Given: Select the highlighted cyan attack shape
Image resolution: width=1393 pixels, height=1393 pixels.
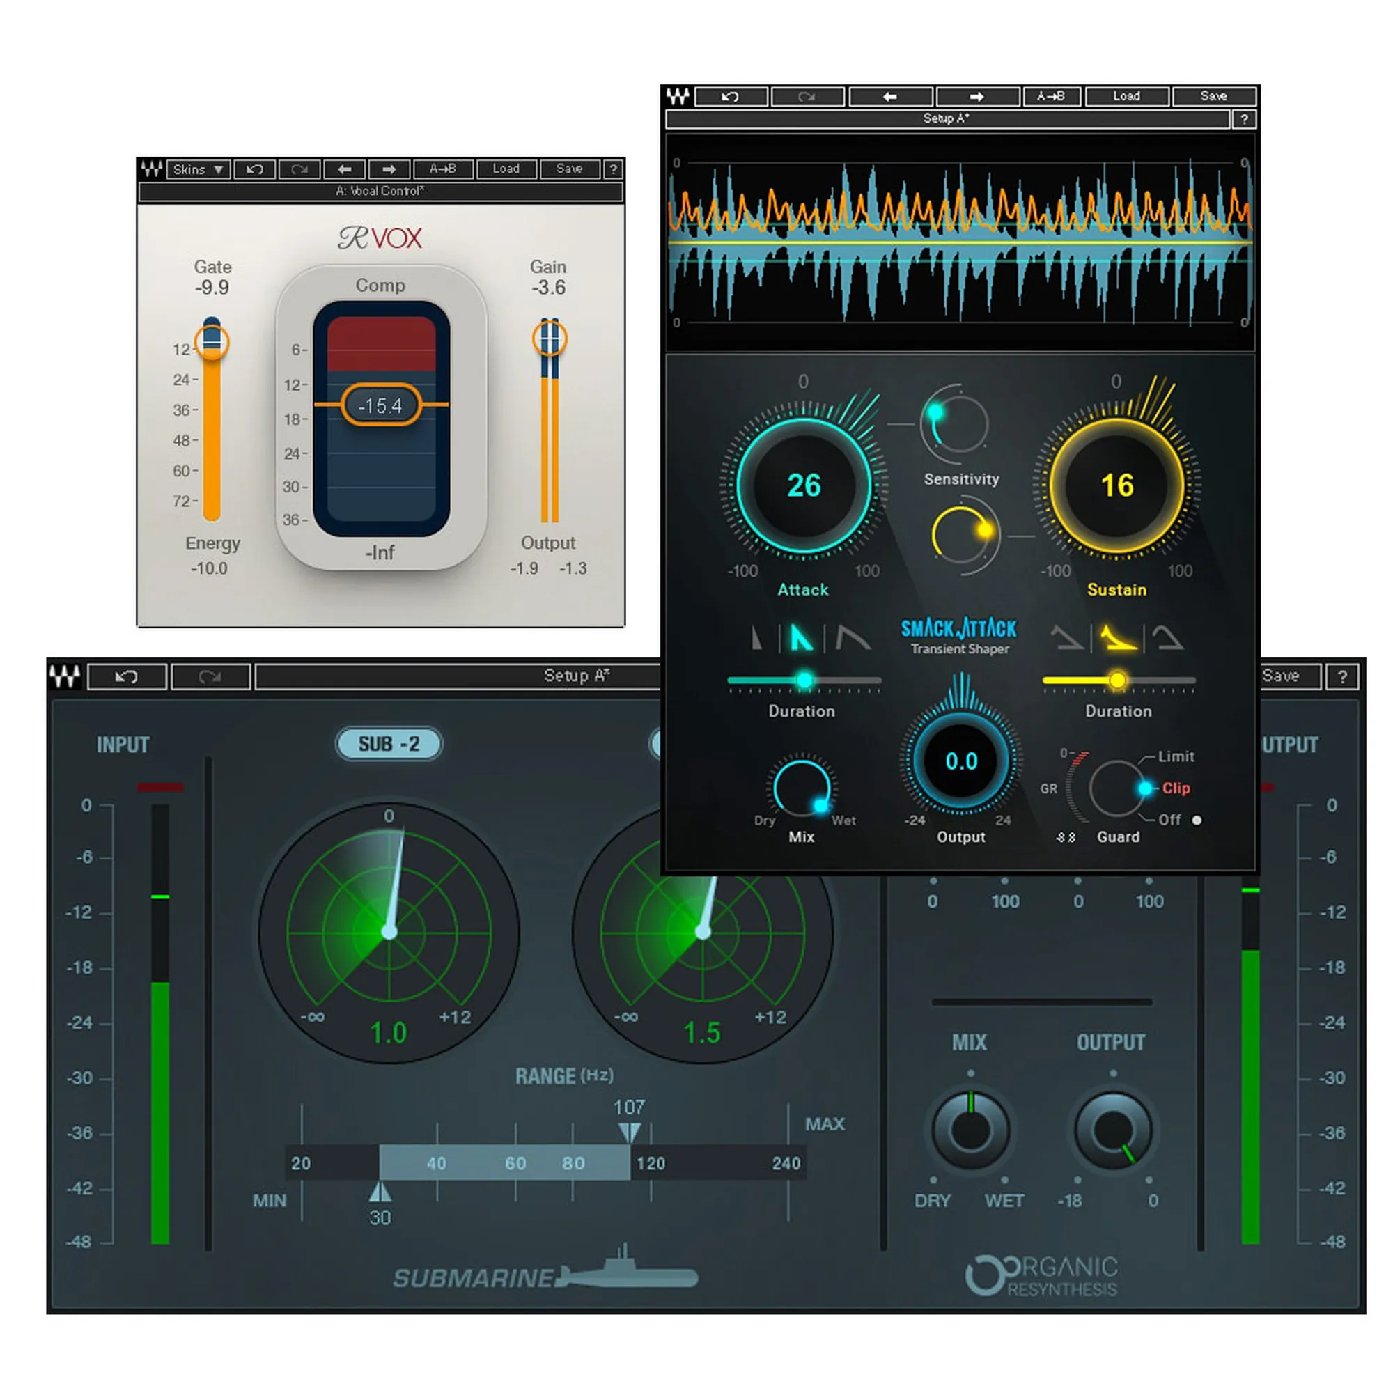Looking at the screenshot, I should click(801, 638).
